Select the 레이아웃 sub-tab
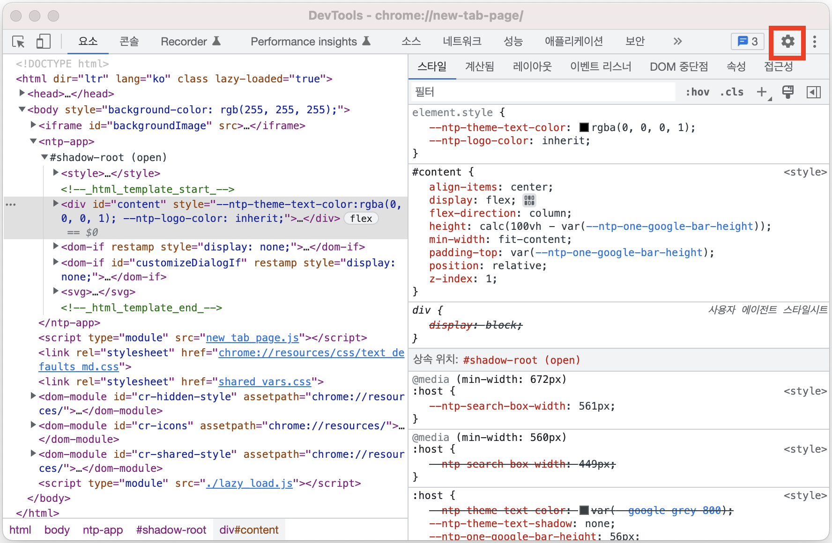Screen dimensions: 832x543 point(532,67)
